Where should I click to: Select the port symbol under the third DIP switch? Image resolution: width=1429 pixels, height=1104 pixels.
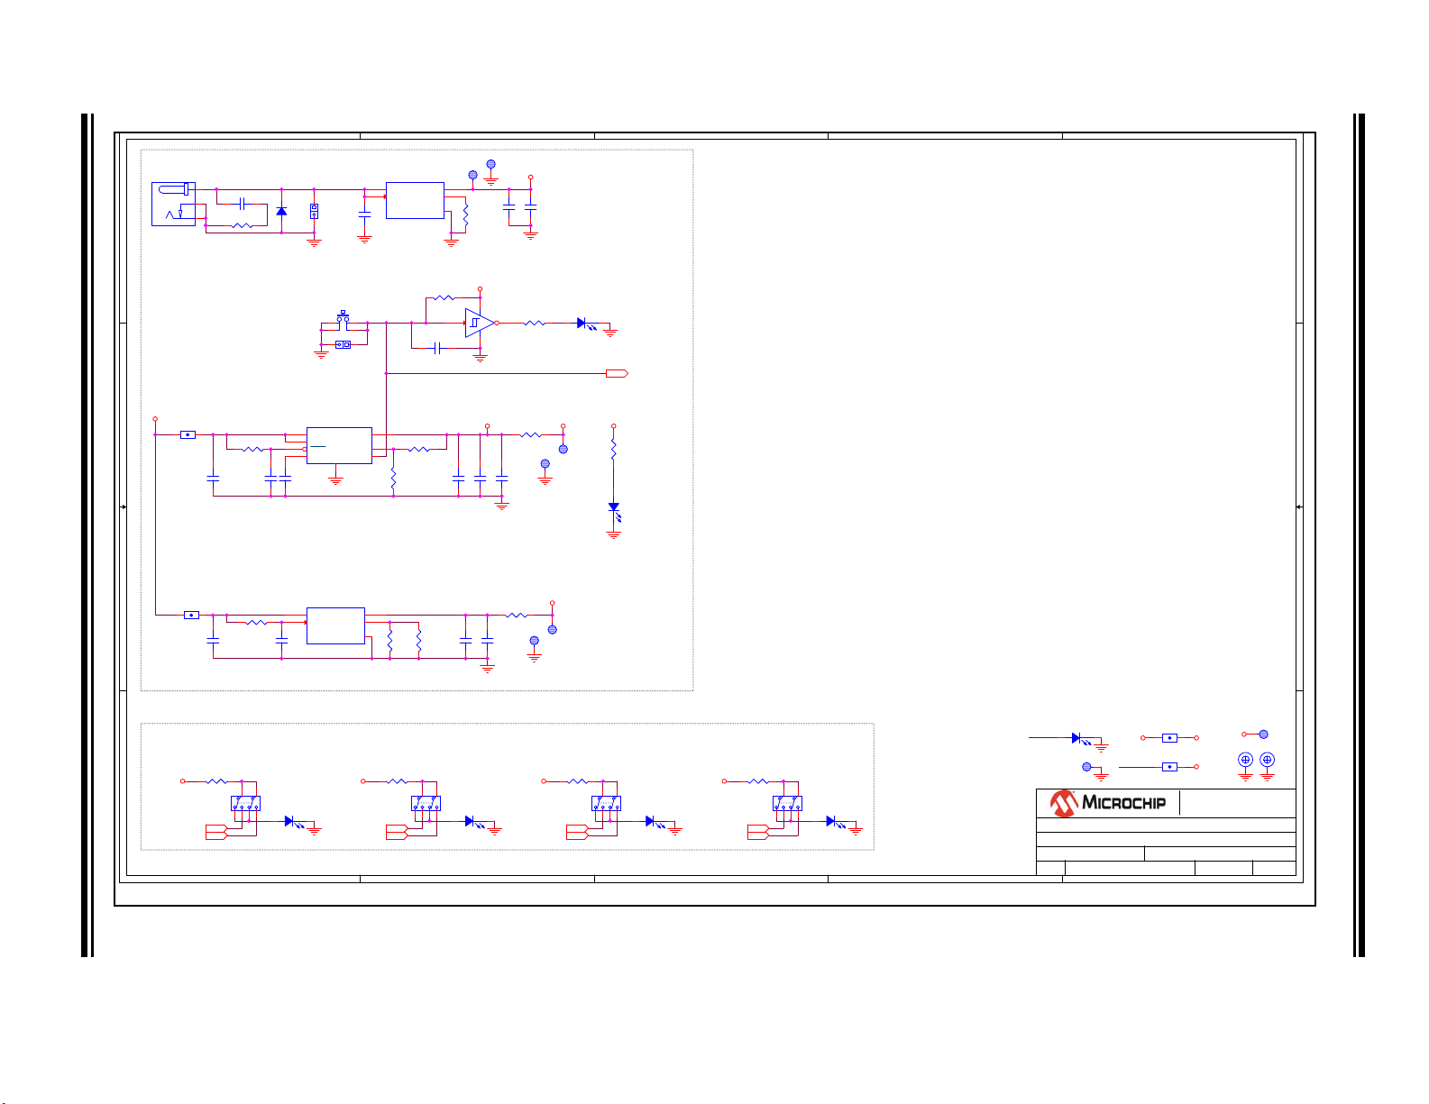577,832
